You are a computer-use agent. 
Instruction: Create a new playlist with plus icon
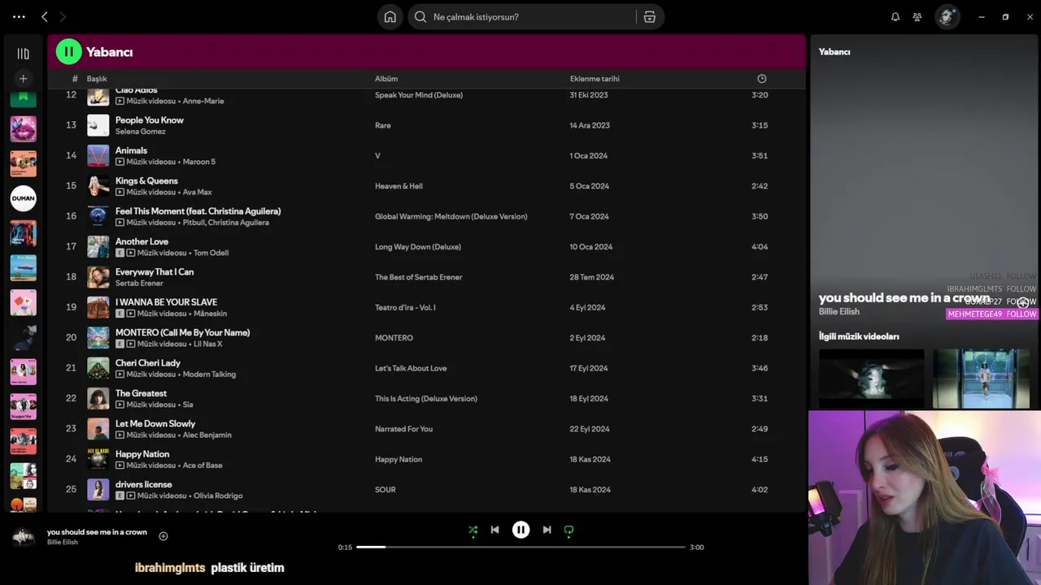pyautogui.click(x=23, y=78)
